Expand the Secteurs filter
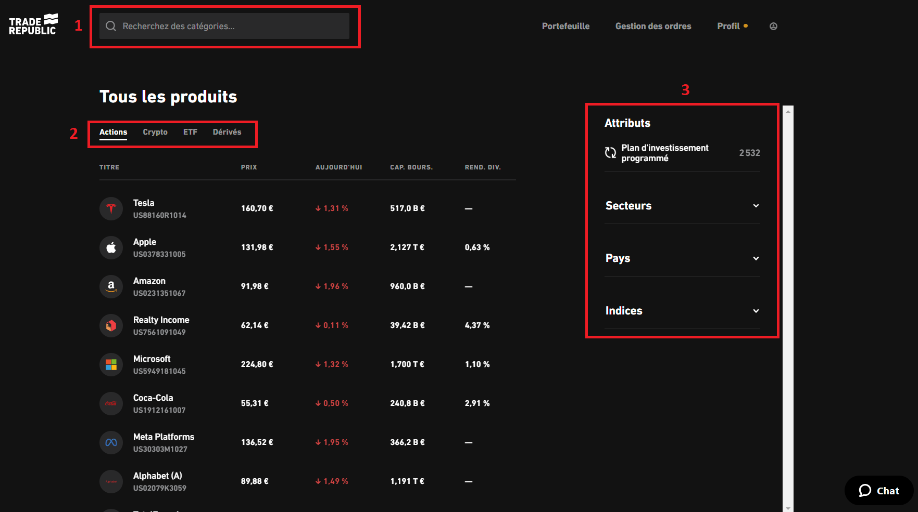918x512 pixels. (x=682, y=206)
